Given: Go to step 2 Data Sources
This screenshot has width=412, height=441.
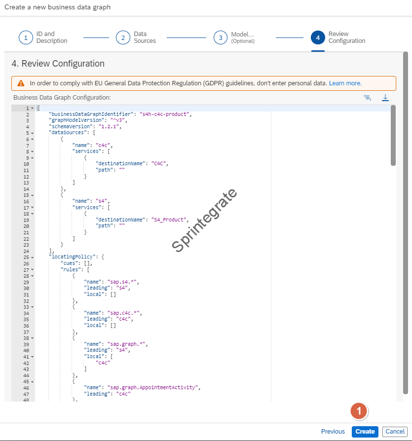Looking at the screenshot, I should [136, 37].
